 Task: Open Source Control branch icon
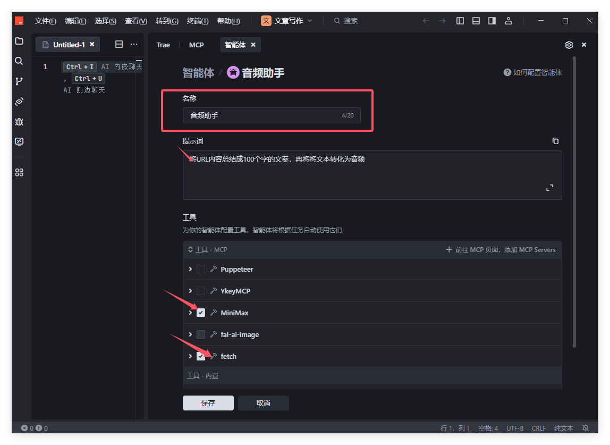19,81
